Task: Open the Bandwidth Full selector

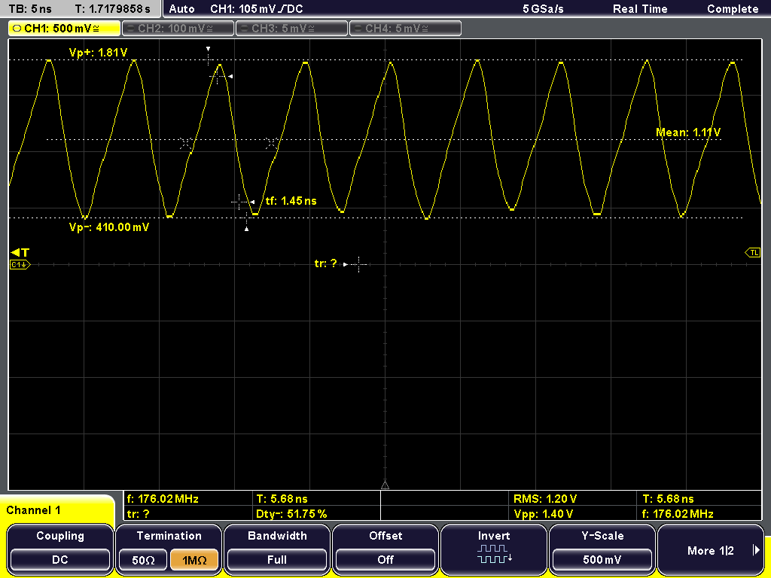Action: (276, 561)
